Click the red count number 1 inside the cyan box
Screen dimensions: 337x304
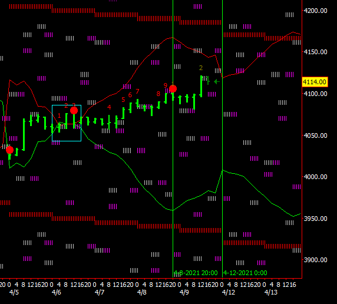pyautogui.click(x=60, y=116)
